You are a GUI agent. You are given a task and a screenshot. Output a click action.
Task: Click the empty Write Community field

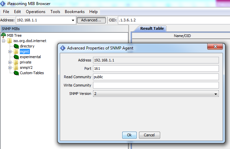click(156, 85)
